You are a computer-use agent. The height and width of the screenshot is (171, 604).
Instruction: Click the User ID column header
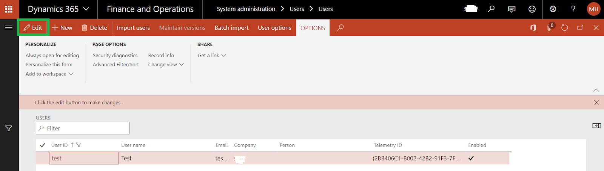pos(59,145)
